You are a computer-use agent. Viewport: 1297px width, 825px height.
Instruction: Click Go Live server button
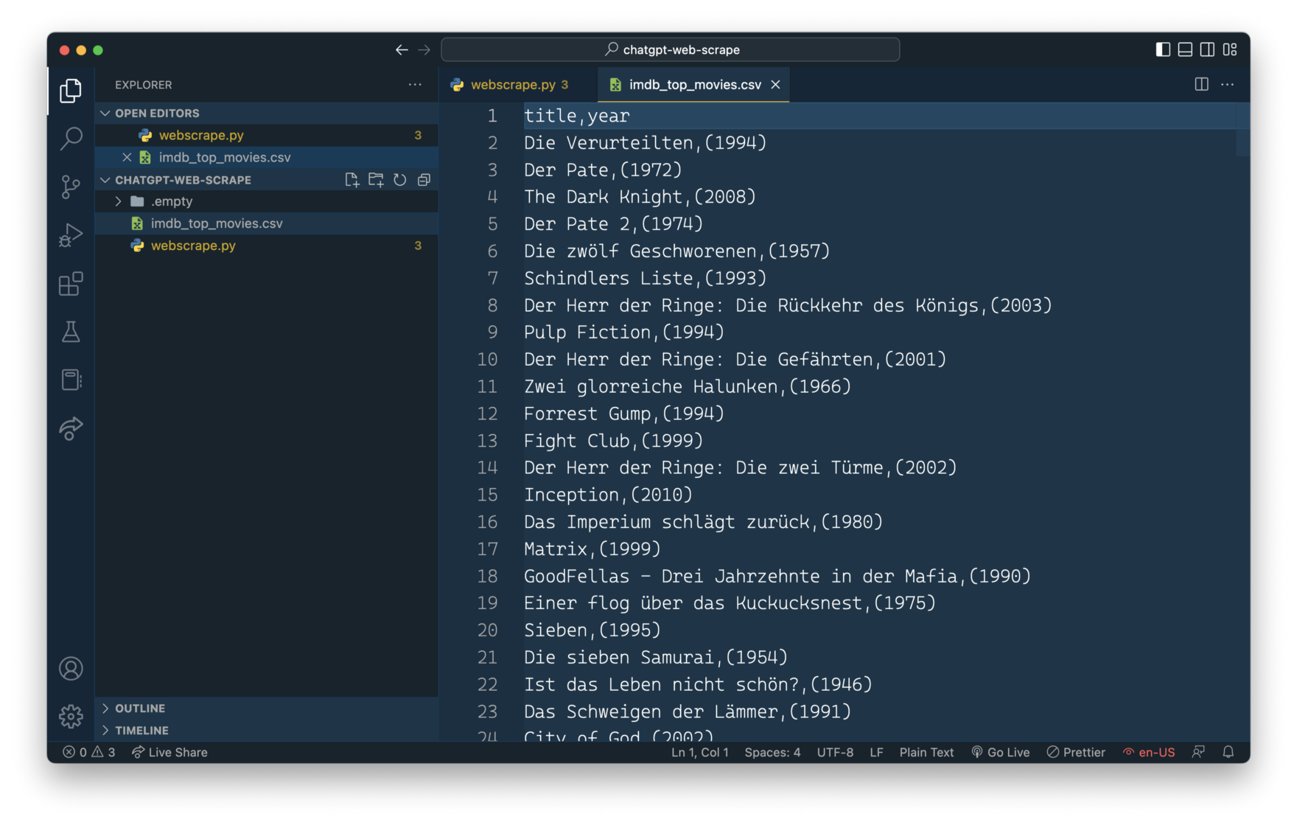point(1000,752)
